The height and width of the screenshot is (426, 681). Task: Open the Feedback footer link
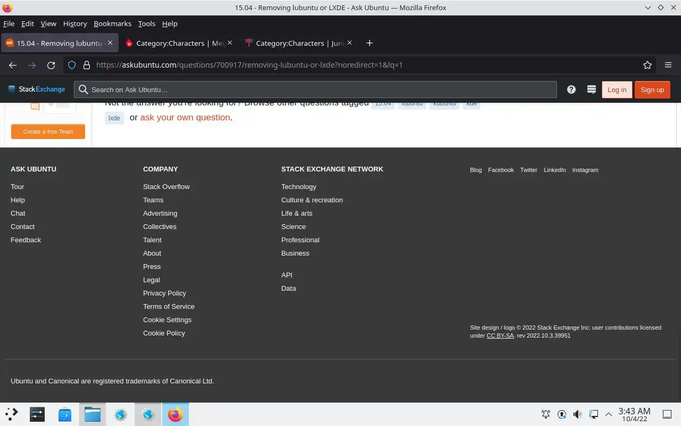tap(26, 240)
